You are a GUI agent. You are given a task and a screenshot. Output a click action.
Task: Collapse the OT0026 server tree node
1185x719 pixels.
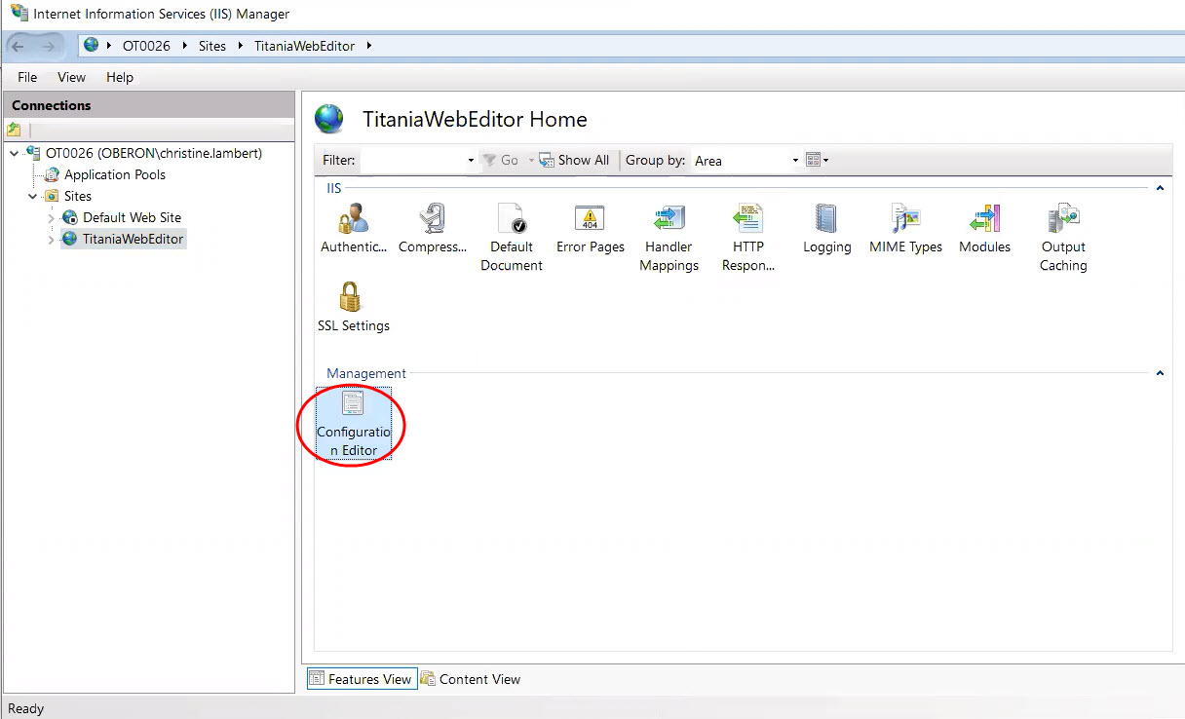coord(14,153)
